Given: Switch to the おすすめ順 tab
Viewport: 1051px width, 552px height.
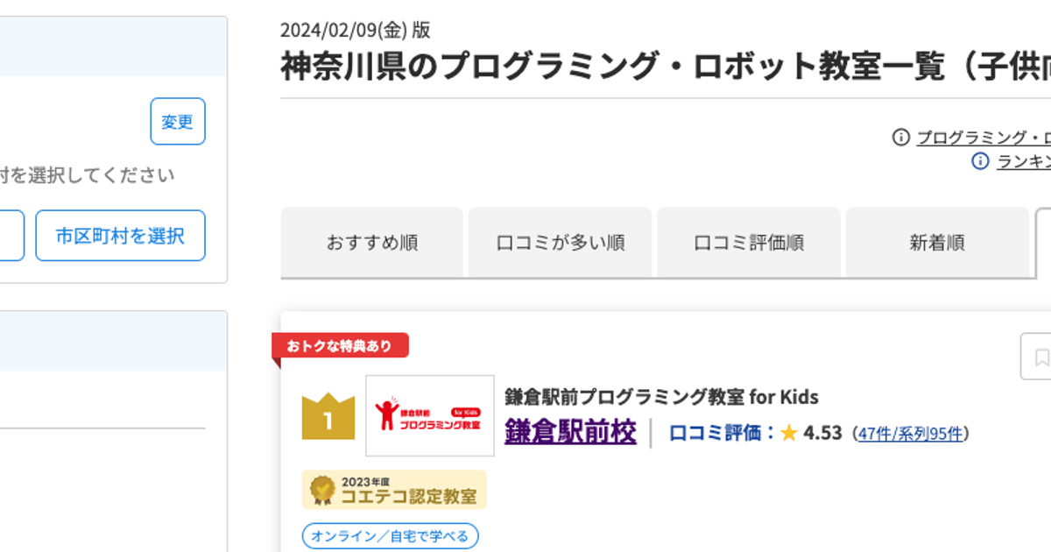Looking at the screenshot, I should click(x=372, y=243).
